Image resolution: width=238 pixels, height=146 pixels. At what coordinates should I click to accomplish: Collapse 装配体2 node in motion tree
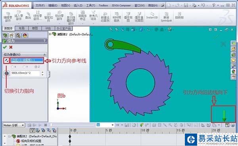[x=9, y=137]
